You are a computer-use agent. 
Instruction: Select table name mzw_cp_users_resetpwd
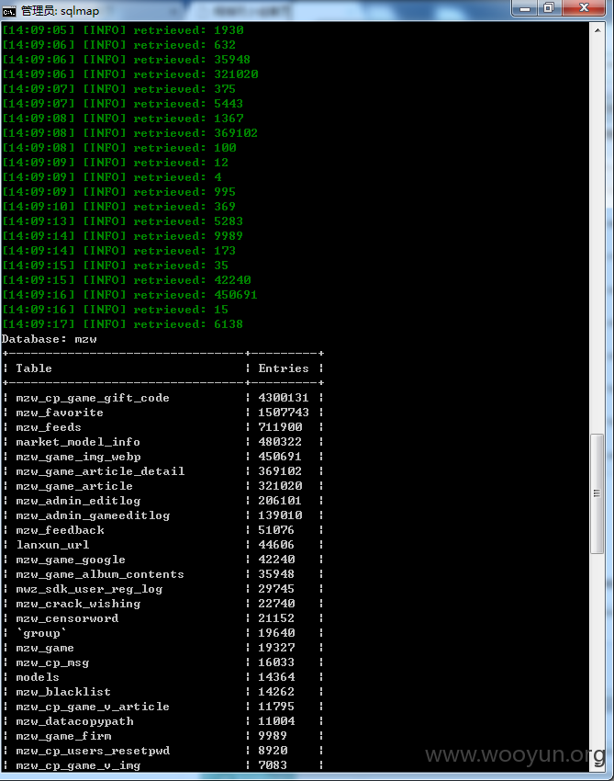click(93, 751)
